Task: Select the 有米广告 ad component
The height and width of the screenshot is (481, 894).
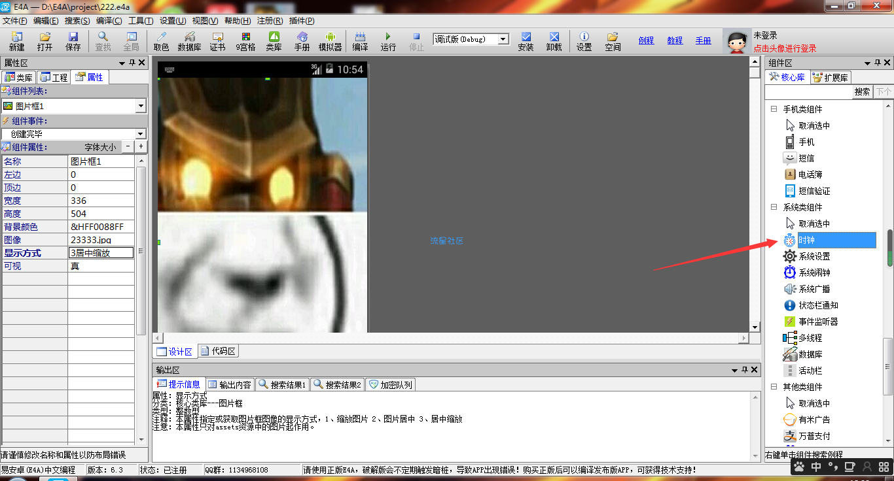Action: [x=807, y=420]
